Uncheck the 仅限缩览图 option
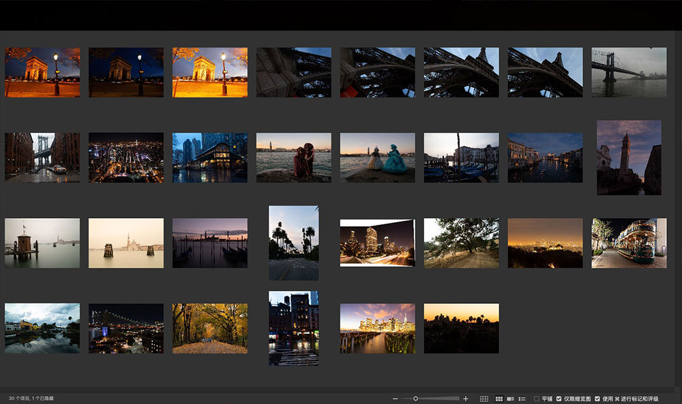This screenshot has height=404, width=682. [559, 398]
